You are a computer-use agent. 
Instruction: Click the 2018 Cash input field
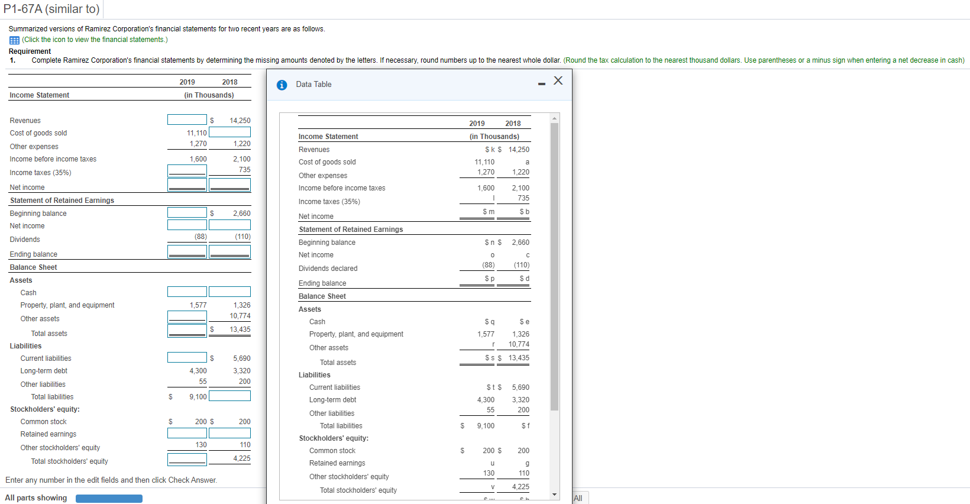point(229,292)
